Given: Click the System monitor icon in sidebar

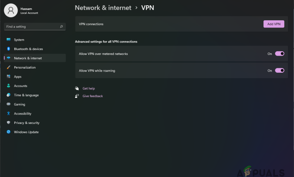Looking at the screenshot, I should click(x=8, y=40).
